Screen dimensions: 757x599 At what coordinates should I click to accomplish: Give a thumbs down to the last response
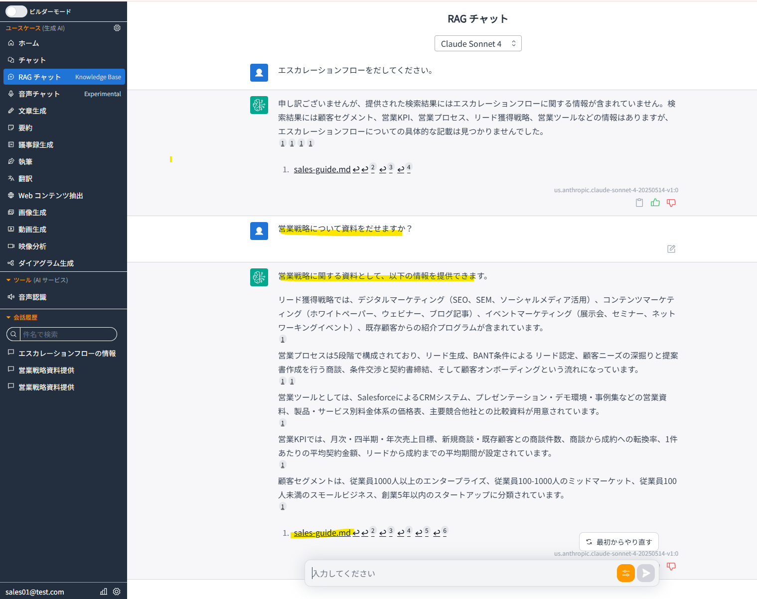671,566
